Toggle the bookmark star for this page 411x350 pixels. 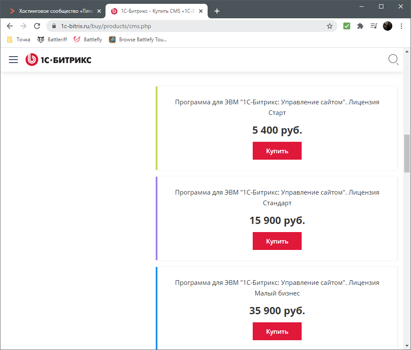(330, 26)
